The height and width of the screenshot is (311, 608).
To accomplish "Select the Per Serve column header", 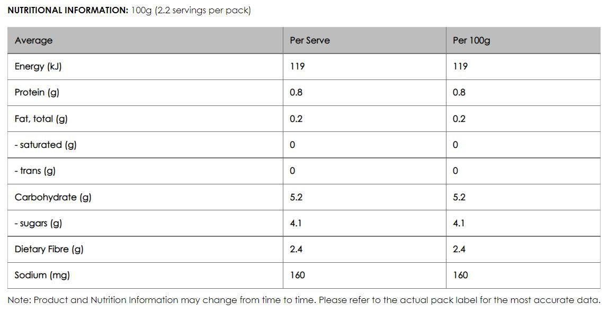I will coord(310,40).
